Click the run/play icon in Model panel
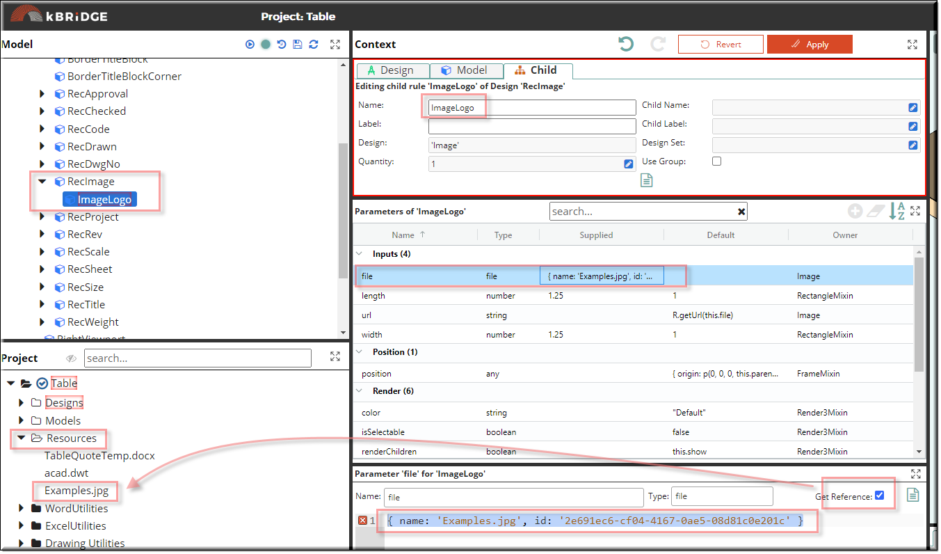Image resolution: width=941 pixels, height=554 pixels. click(x=250, y=45)
